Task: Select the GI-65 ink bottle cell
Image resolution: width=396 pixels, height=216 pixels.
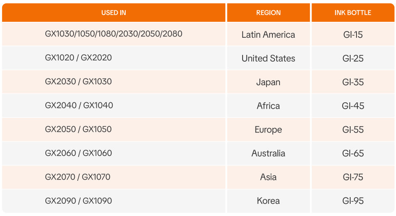Action: (x=353, y=154)
